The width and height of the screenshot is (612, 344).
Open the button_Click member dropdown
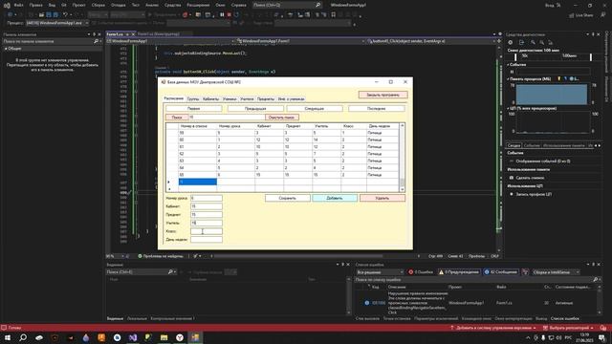tap(431, 41)
